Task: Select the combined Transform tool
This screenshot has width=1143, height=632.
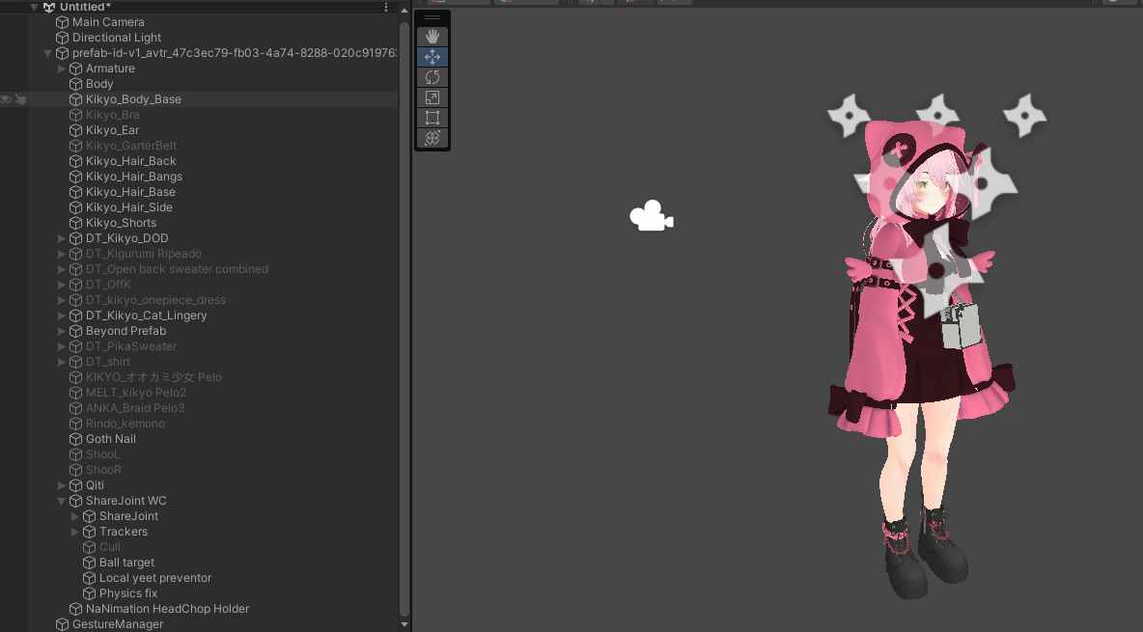Action: (432, 138)
